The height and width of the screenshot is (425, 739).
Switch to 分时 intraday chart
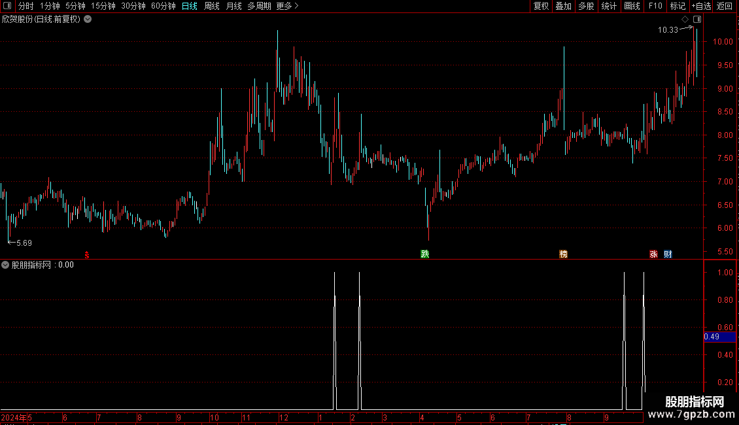26,6
